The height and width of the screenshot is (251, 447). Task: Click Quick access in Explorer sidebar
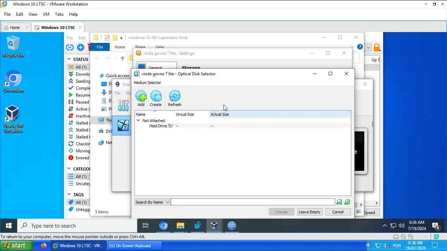(115, 76)
